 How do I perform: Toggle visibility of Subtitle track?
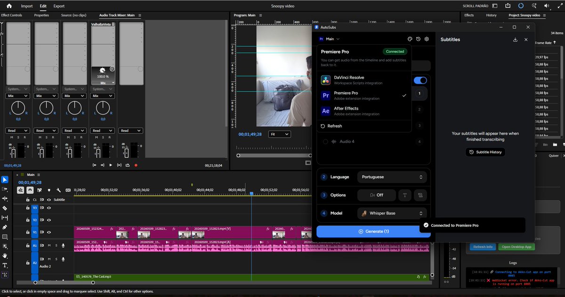click(48, 200)
